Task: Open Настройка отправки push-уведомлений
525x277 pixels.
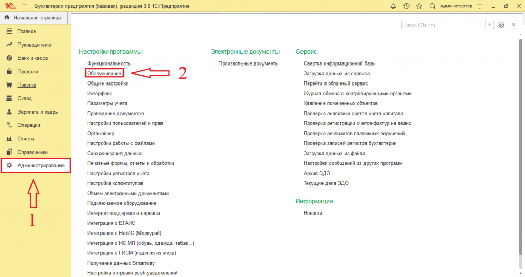Action: (x=132, y=273)
